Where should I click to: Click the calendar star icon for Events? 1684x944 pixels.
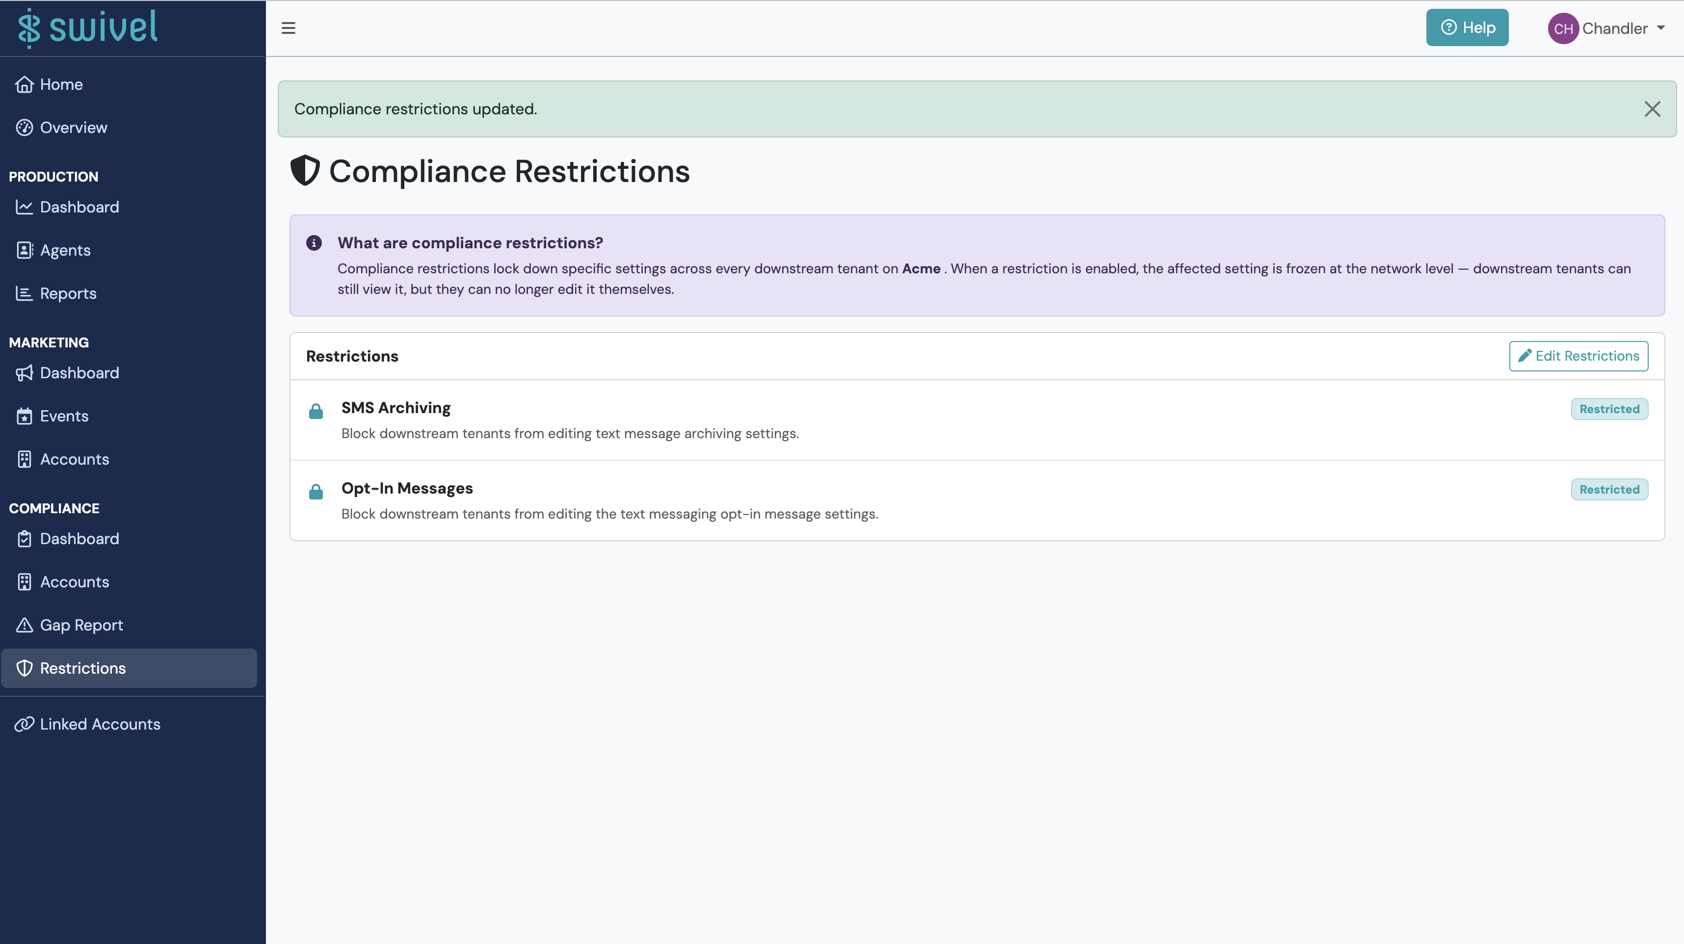pos(24,416)
